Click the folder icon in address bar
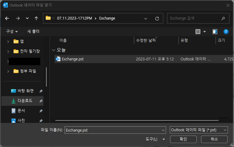 point(48,18)
